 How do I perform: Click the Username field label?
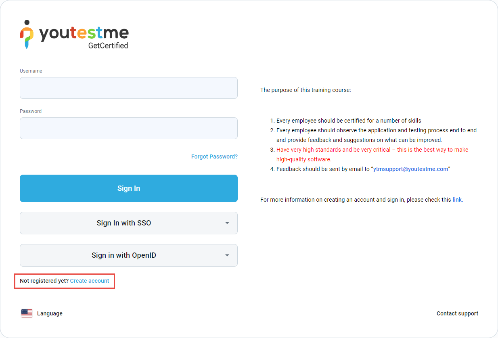click(31, 71)
